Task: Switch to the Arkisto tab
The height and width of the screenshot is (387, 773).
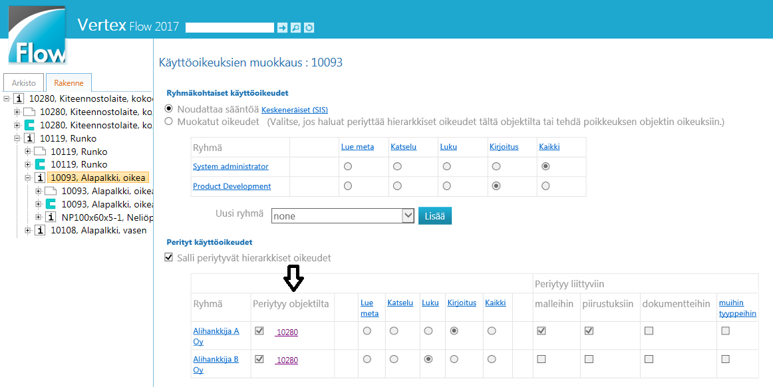Action: tap(23, 83)
